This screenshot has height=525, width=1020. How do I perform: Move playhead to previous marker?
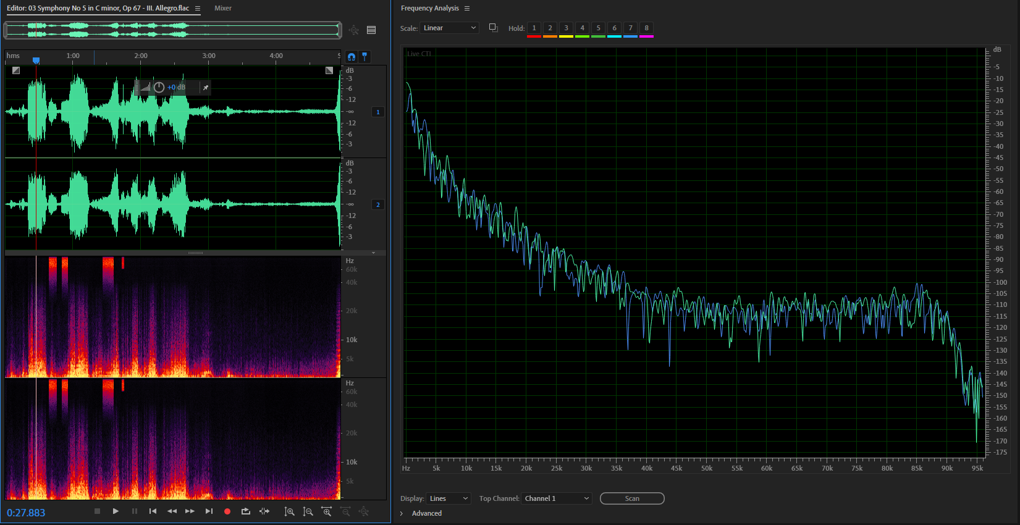point(153,511)
